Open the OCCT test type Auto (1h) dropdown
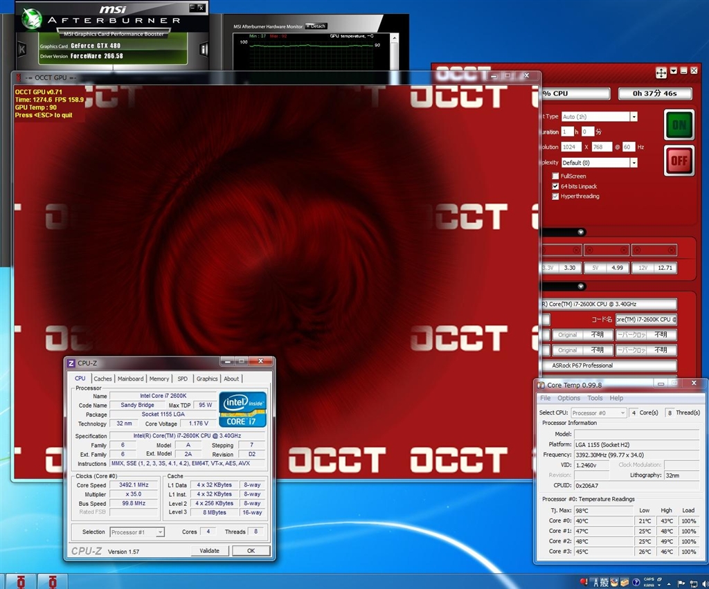The width and height of the screenshot is (709, 589). pyautogui.click(x=599, y=117)
